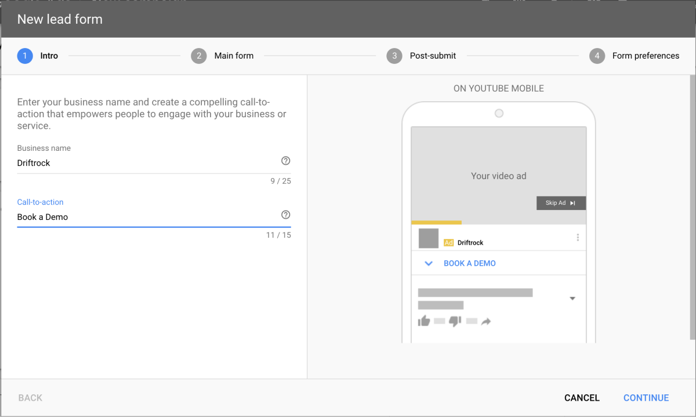Click the share arrow icon in the preview
This screenshot has width=696, height=417.
click(486, 321)
